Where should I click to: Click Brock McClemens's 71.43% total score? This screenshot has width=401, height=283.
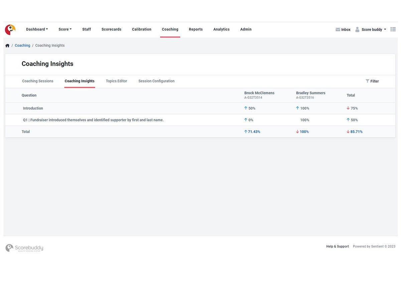coord(253,131)
